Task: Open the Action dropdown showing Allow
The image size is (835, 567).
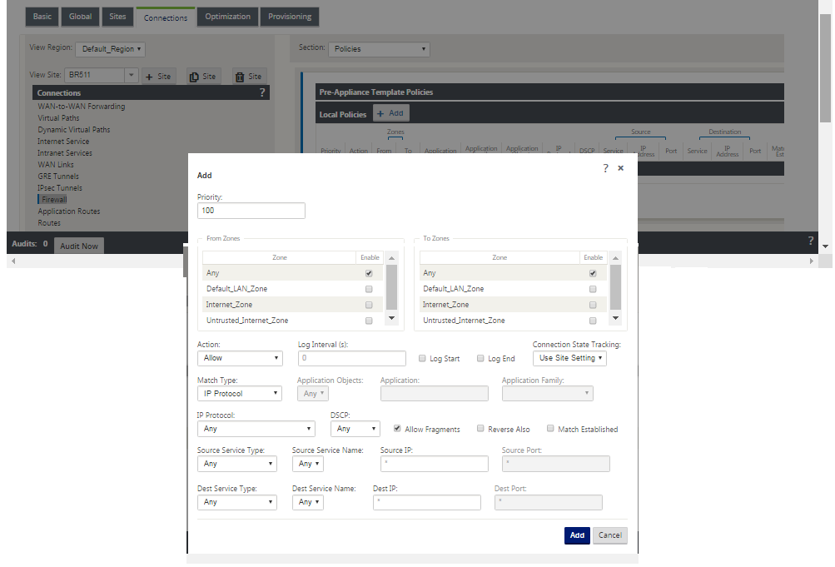Action: (x=240, y=358)
